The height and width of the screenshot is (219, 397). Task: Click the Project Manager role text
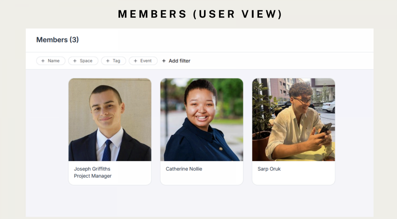tap(93, 176)
